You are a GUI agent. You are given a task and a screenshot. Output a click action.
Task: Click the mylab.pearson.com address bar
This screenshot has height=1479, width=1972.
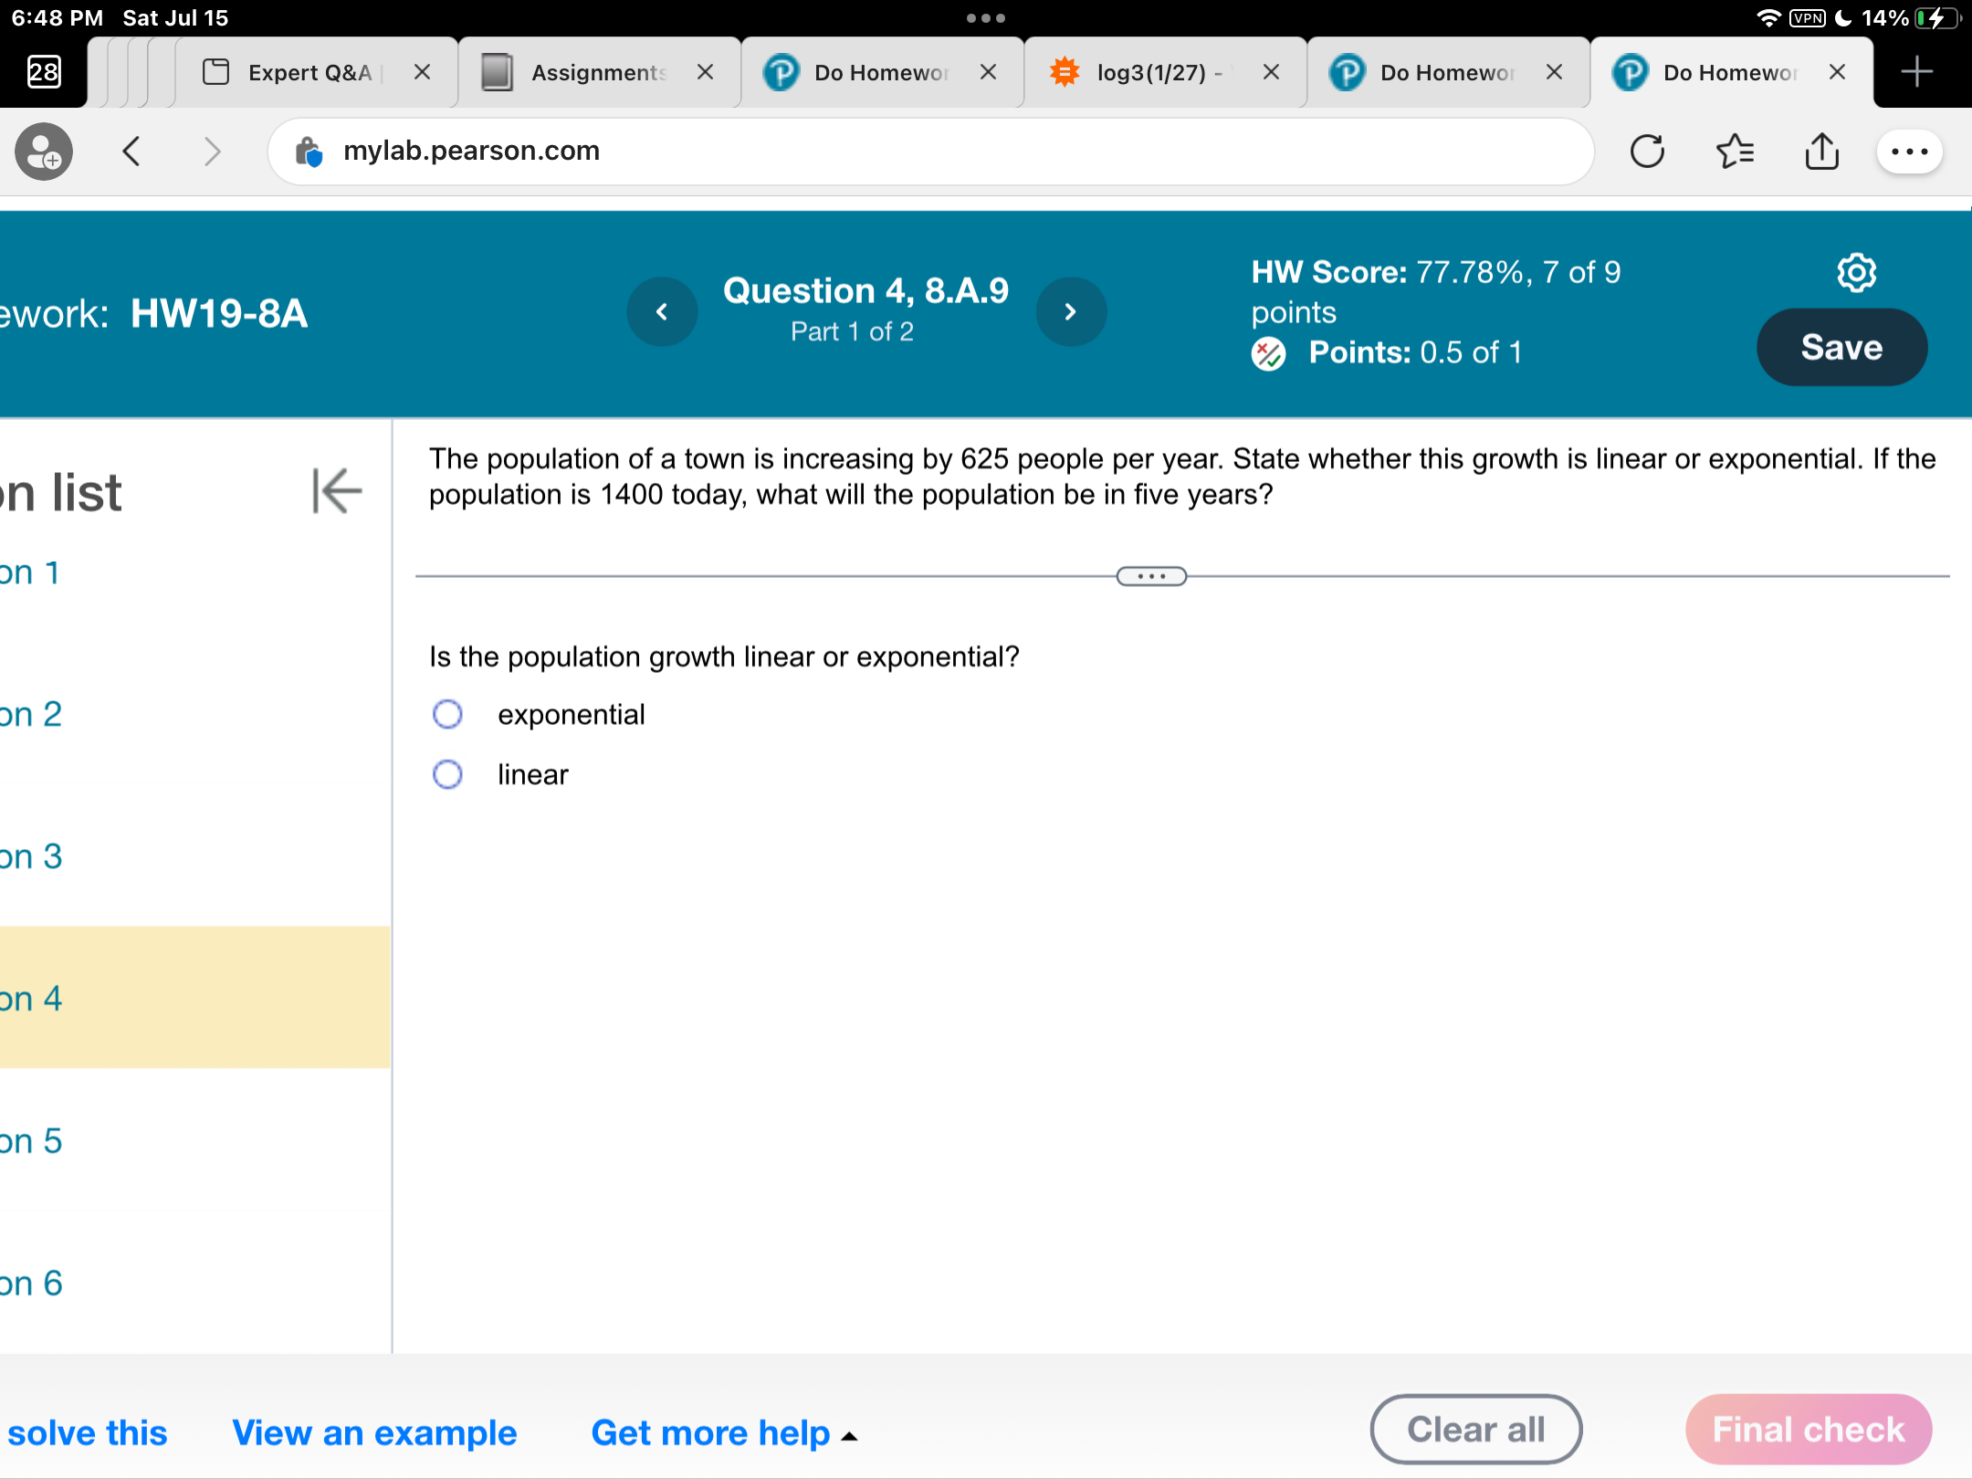(931, 152)
